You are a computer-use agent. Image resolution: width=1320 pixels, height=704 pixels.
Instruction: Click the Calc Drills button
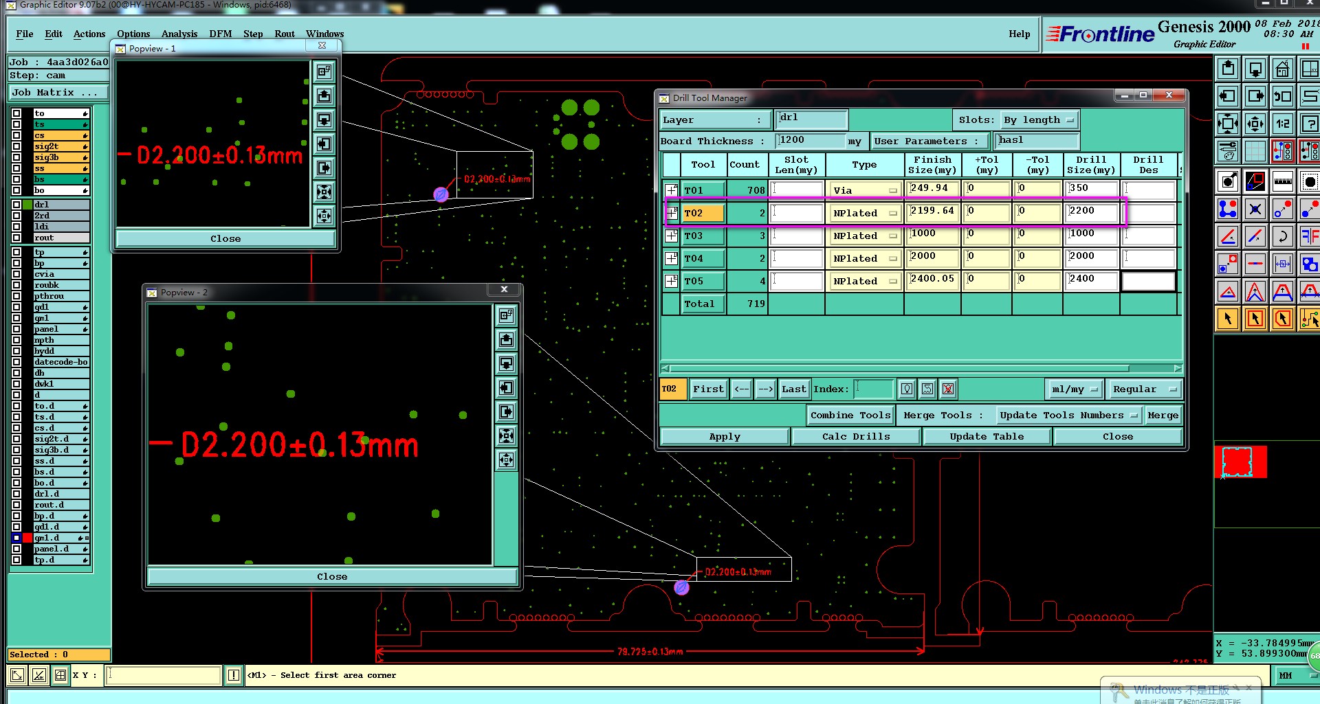856,436
